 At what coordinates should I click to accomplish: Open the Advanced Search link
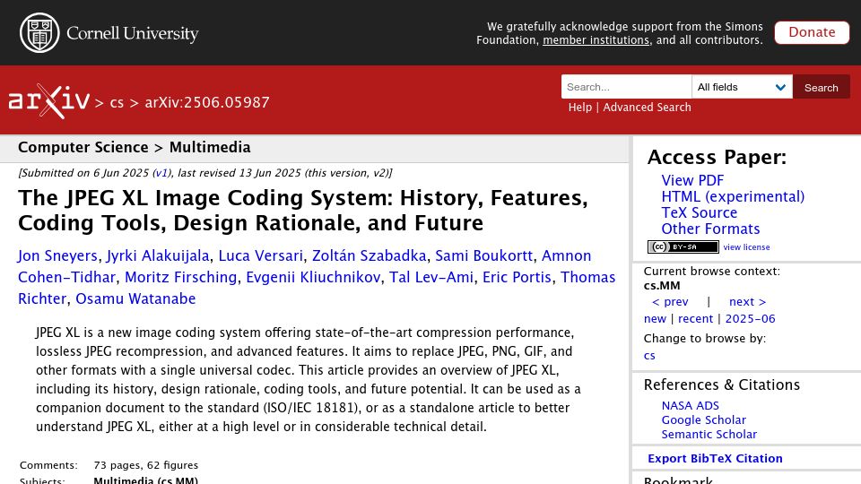click(x=647, y=108)
